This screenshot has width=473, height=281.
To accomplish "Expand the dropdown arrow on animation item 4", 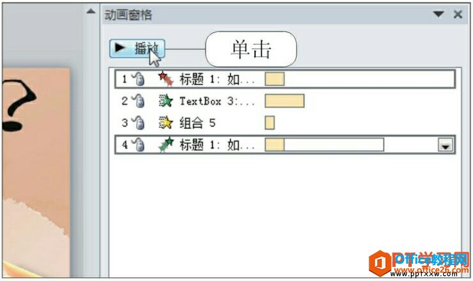I will coord(444,145).
